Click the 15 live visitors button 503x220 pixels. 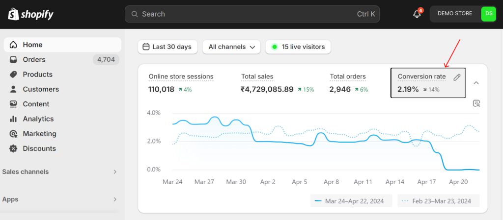point(298,47)
